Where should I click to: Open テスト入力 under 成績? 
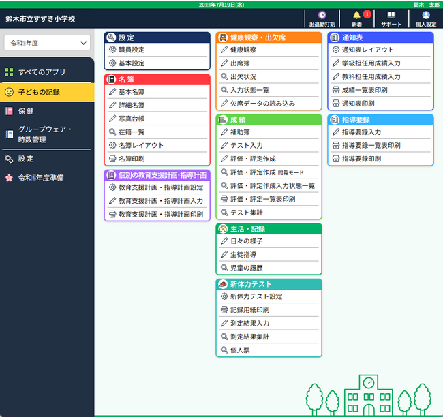click(x=246, y=145)
